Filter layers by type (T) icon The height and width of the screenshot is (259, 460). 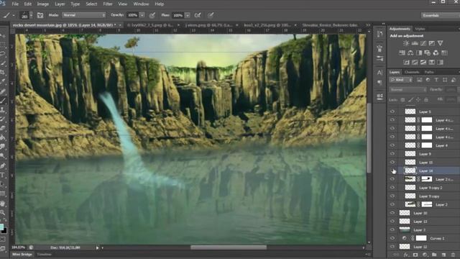(436, 80)
